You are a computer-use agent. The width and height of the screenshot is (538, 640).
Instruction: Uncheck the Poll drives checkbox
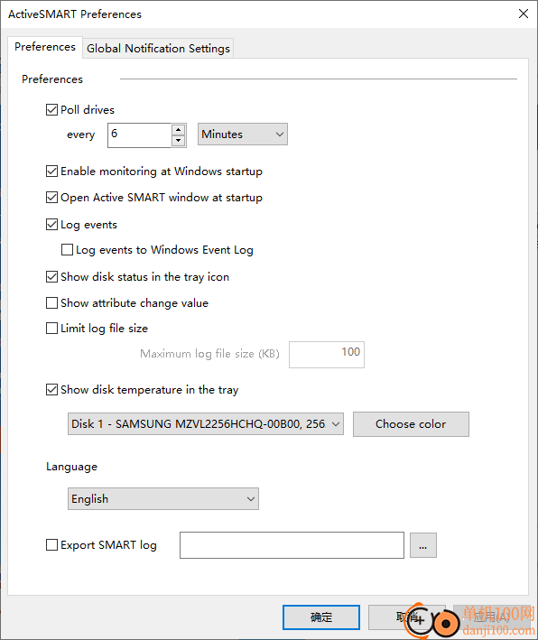point(51,110)
